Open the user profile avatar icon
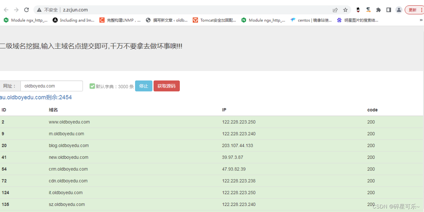Screen dimensions: 424x212 point(399,10)
